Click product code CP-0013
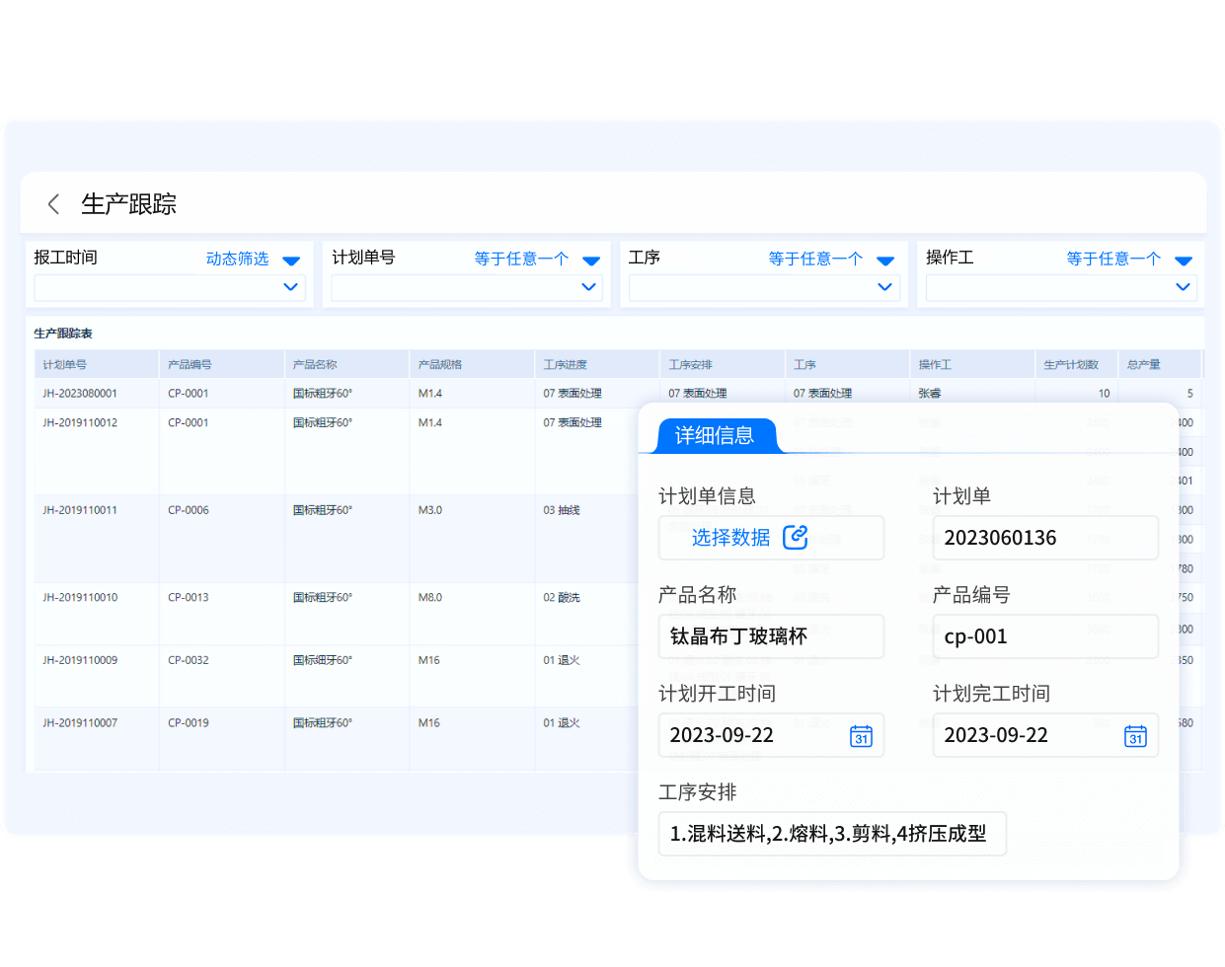 tap(189, 597)
